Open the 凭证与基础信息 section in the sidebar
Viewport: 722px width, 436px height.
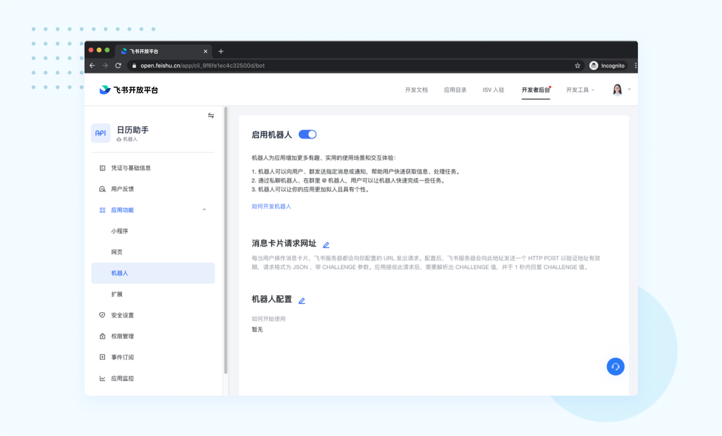click(x=131, y=168)
